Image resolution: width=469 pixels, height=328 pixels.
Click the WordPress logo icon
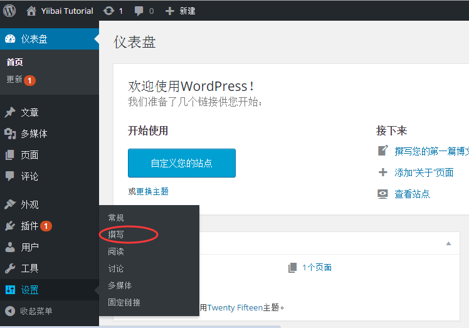pyautogui.click(x=9, y=11)
